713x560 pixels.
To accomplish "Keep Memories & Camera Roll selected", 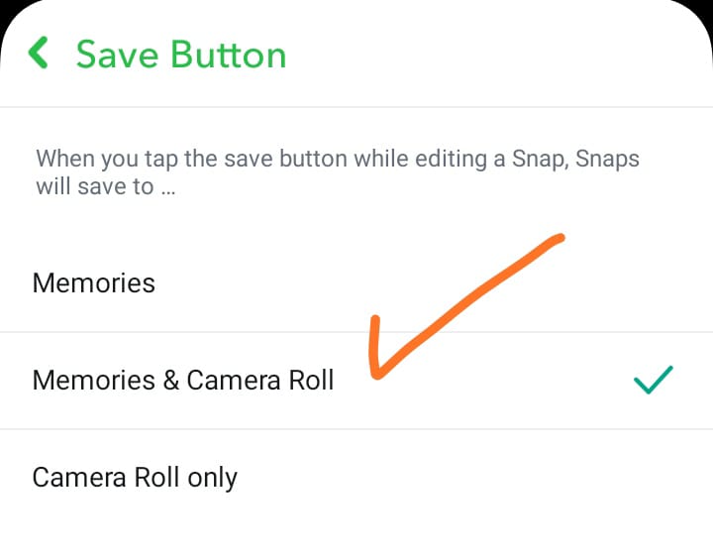I will [356, 381].
